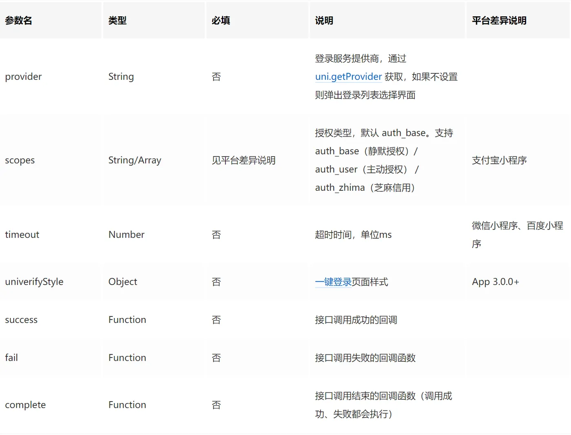Click 授权类型，默认 auth_base text
The width and height of the screenshot is (571, 435).
pyautogui.click(x=370, y=133)
